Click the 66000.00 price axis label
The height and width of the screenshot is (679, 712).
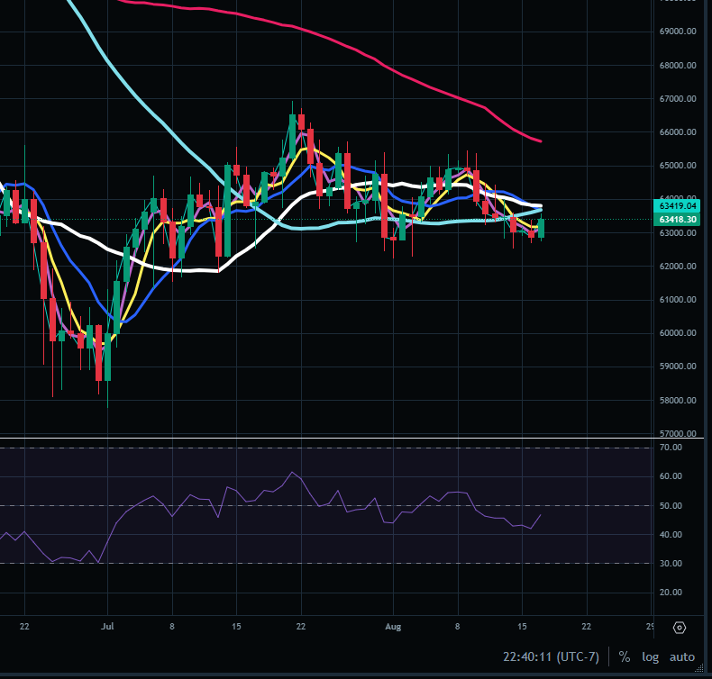(678, 132)
